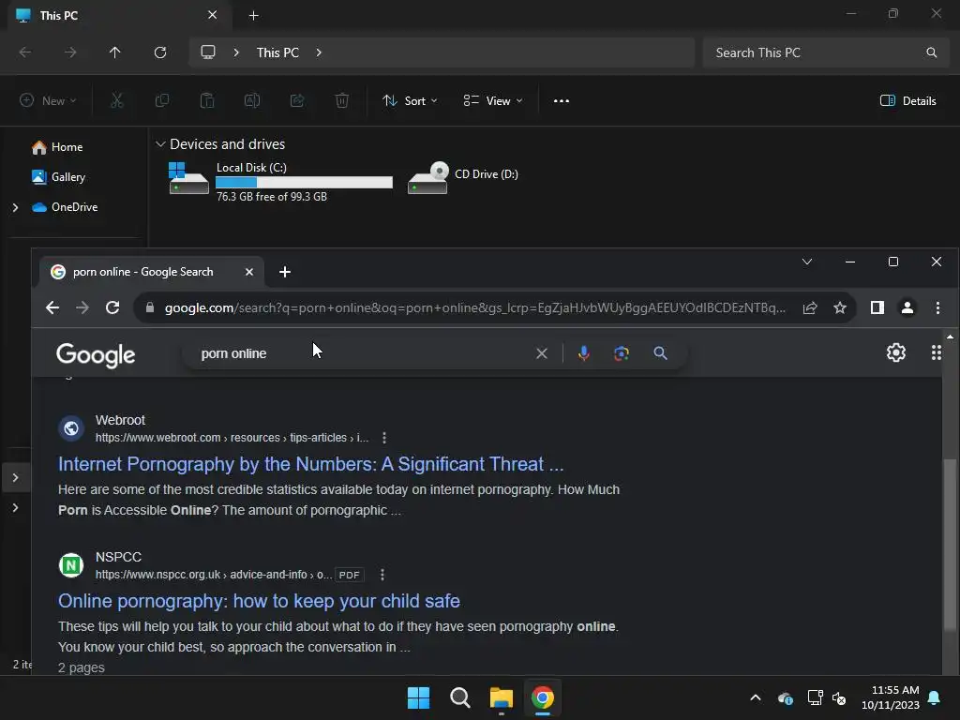Open more options for Webroot result
This screenshot has width=960, height=720.
tap(383, 438)
